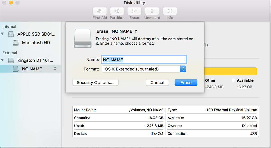This screenshot has width=271, height=148.
Task: Confirm with the blue Erase button
Action: [x=186, y=83]
